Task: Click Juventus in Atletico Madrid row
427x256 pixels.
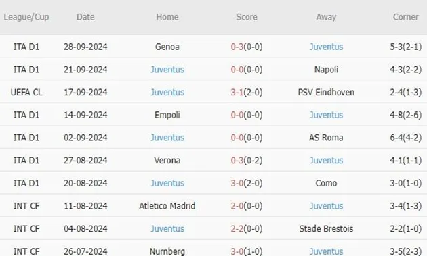Action: tap(326, 206)
